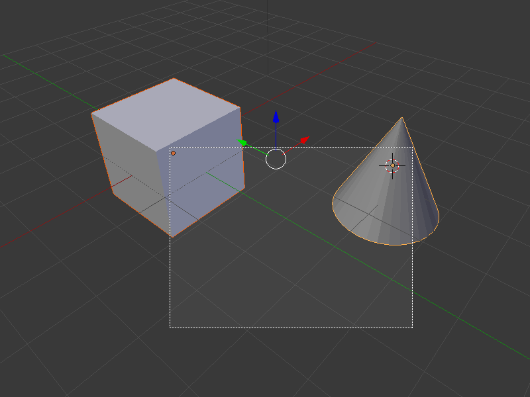Click the blue Z-axis arrow of the gizmo
This screenshot has width=530, height=397.
[276, 117]
